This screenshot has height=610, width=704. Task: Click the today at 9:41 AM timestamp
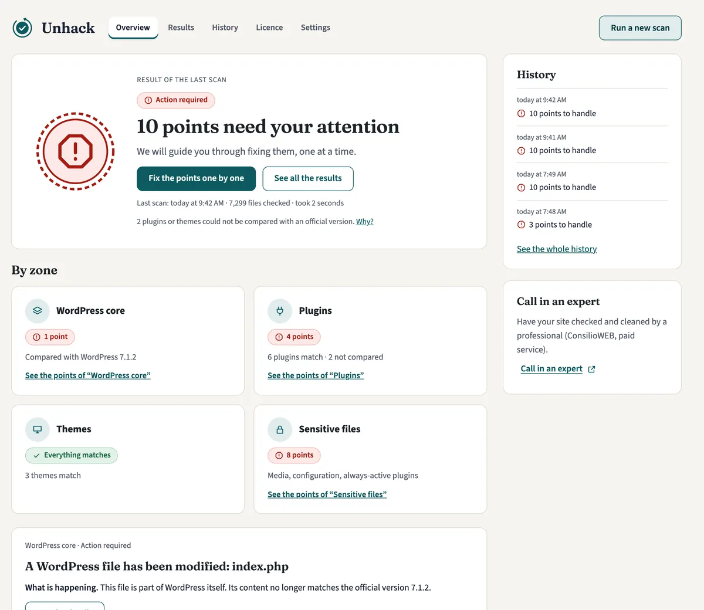(541, 137)
